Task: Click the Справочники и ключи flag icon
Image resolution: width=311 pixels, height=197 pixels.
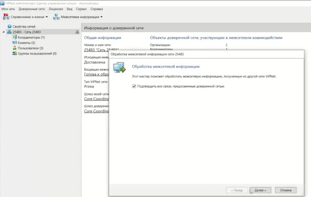Action: tap(6, 17)
